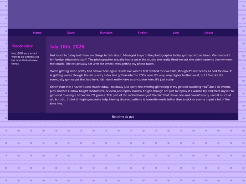This screenshot has height=184, width=246.
Task: Go to the Diary section
Action: coord(71,33)
